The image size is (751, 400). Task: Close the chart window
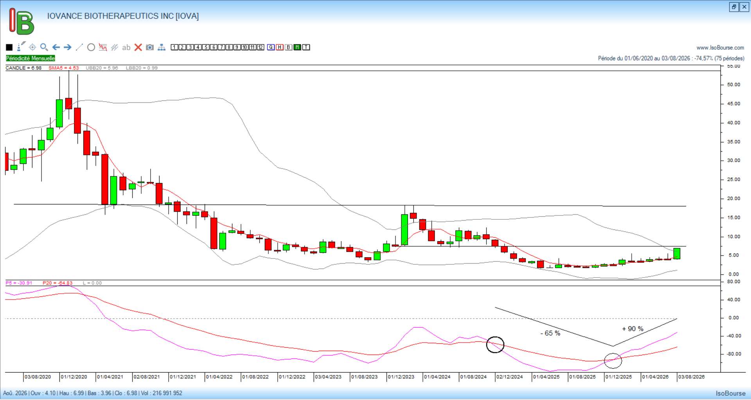tap(744, 7)
